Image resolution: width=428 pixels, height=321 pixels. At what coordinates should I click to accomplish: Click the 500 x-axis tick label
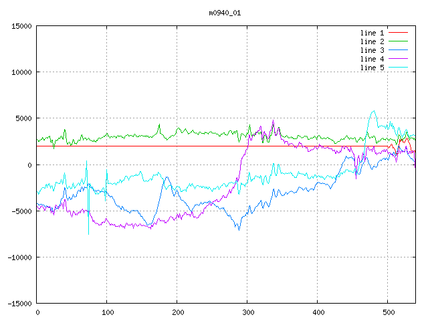click(388, 312)
